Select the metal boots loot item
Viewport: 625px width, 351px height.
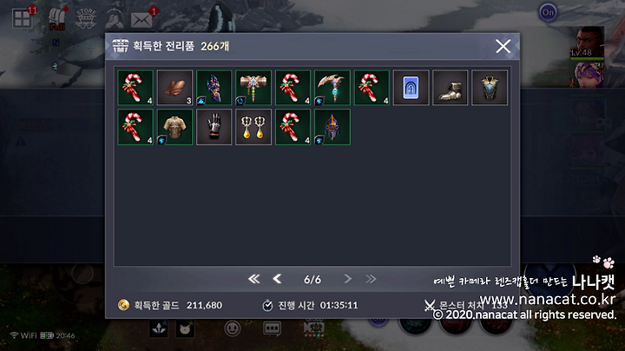[x=450, y=88]
